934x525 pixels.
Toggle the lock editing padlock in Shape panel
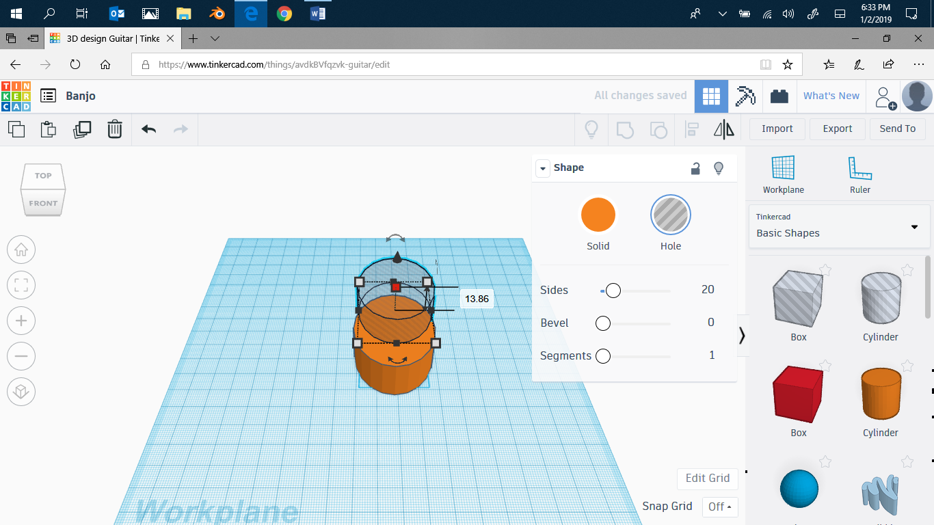click(695, 168)
